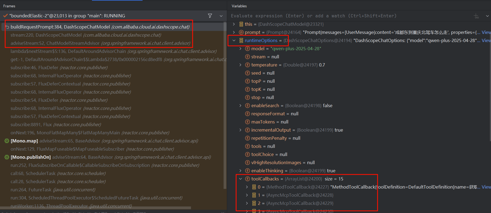Click the Frames panel header
Viewport: 491px width, 213px height.
pyautogui.click(x=9, y=6)
